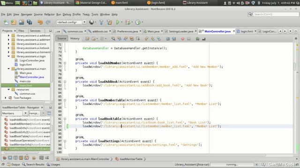Select LoginController.java in the project tree
The image size is (300, 168).
pyautogui.click(x=32, y=60)
